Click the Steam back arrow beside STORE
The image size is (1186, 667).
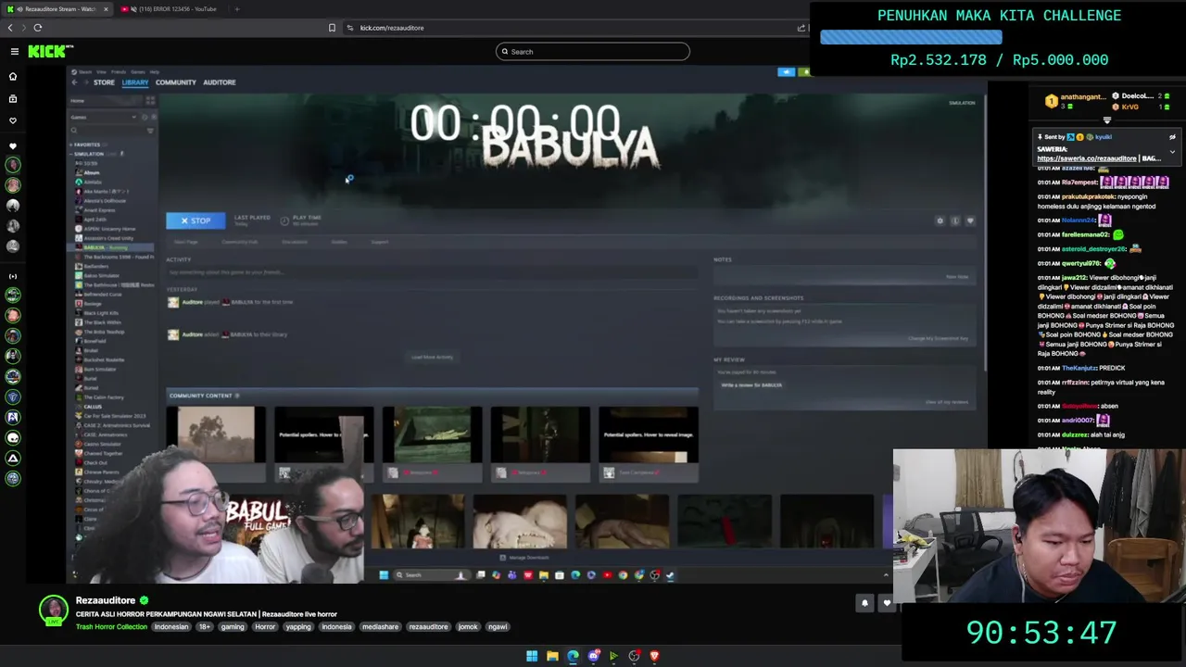point(74,82)
